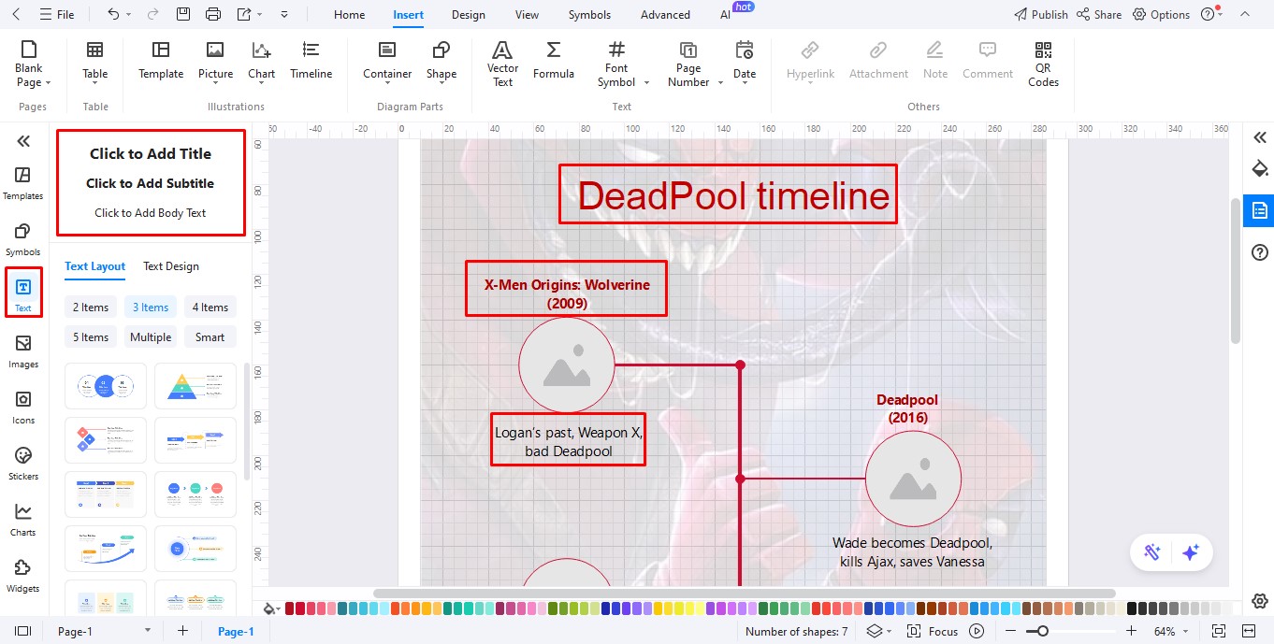Click the export icon in the title bar

244,14
